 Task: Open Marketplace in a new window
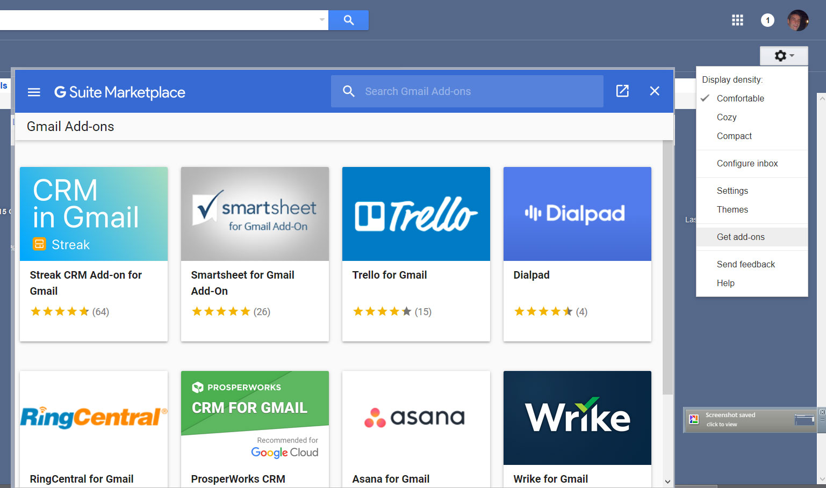622,91
